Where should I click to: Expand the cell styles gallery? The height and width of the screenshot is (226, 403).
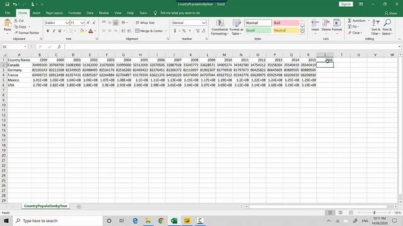point(302,32)
